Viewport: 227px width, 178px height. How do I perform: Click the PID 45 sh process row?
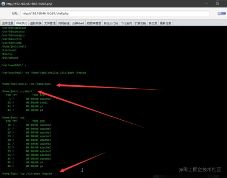coord(25,162)
